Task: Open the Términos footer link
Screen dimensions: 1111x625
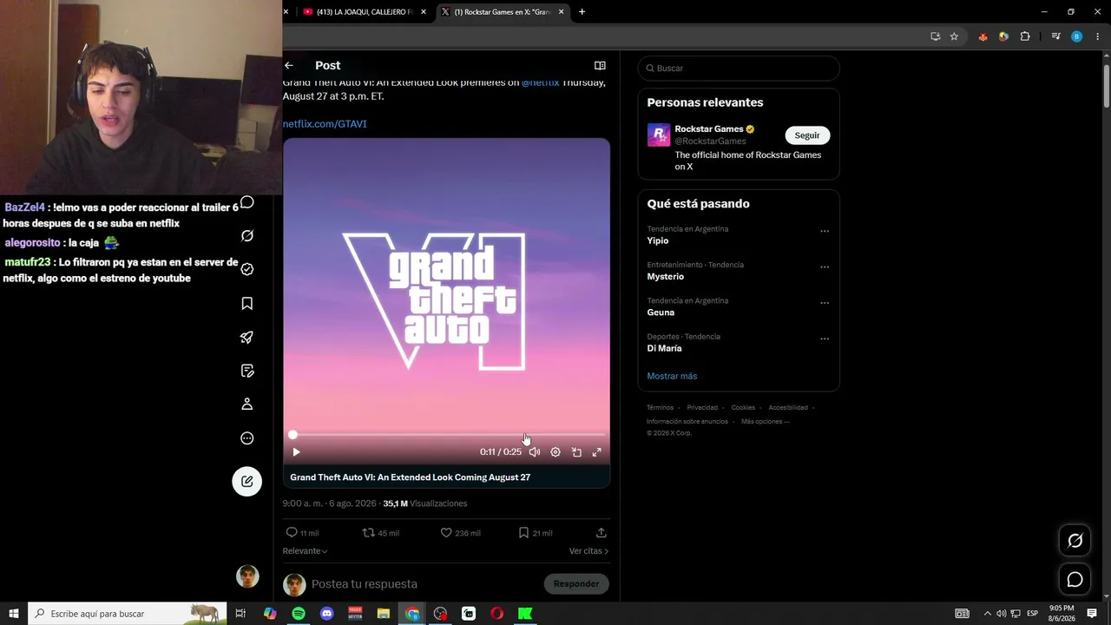Action: point(660,407)
